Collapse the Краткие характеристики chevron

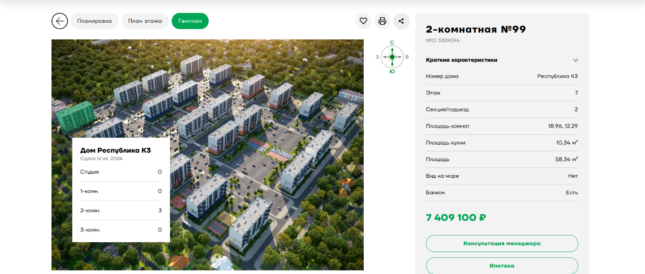pyautogui.click(x=576, y=60)
